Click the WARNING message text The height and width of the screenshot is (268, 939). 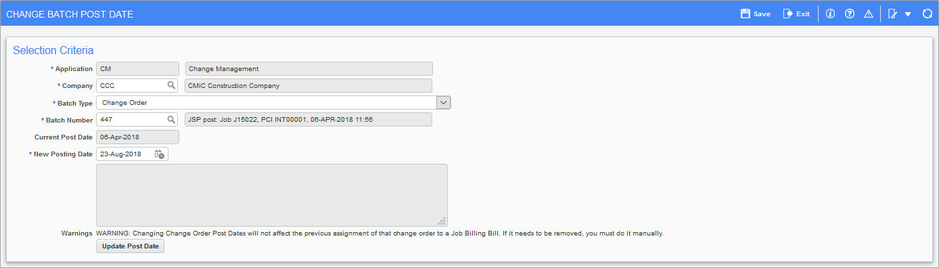380,233
